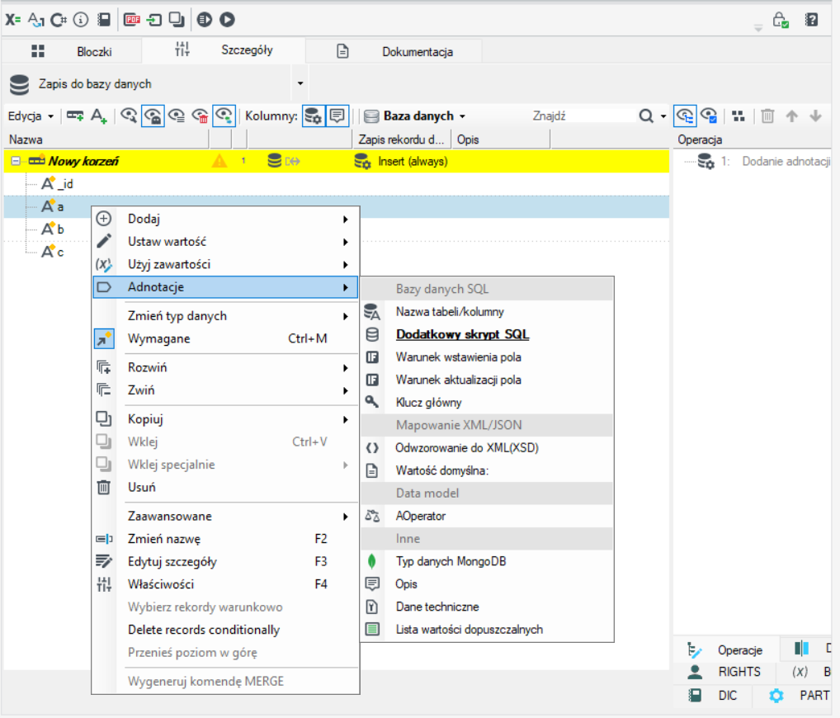Select the _id field in the tree
Screen dimensions: 840x718
57,184
